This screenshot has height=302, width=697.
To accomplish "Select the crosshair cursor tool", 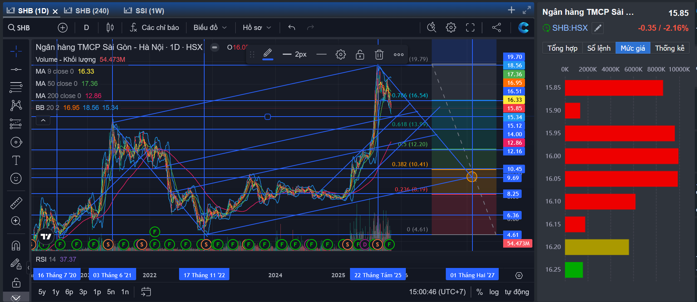I will click(16, 51).
